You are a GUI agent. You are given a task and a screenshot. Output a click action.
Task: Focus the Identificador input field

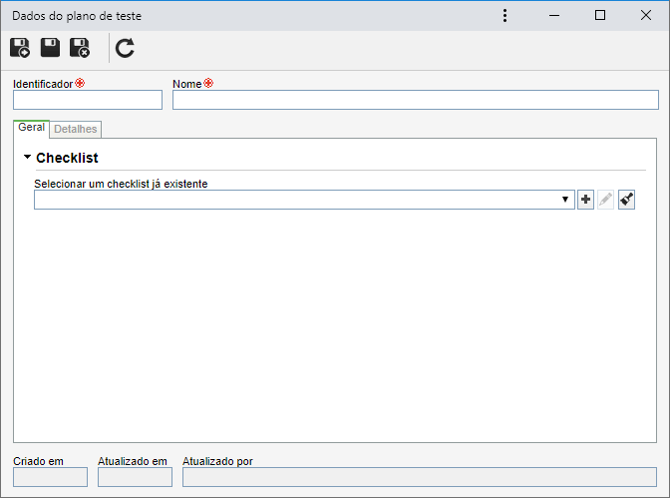click(x=88, y=100)
